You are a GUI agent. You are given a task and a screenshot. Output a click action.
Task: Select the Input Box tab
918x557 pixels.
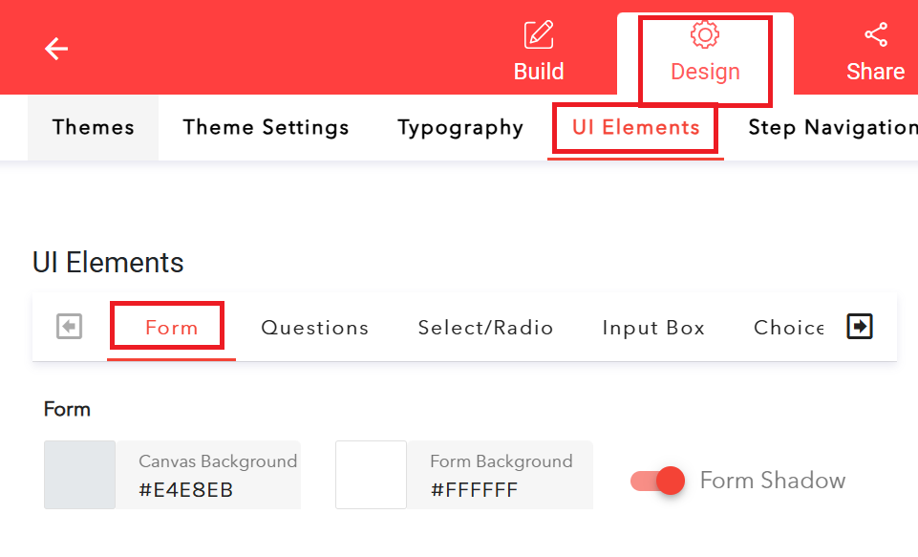pyautogui.click(x=652, y=327)
